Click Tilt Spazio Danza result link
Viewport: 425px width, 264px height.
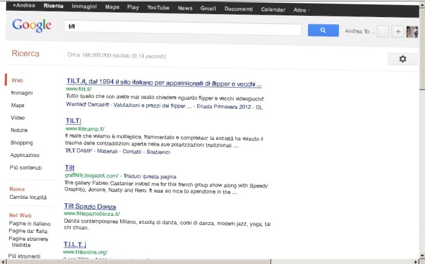(x=91, y=206)
